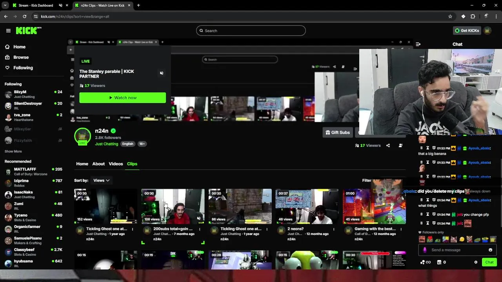This screenshot has height=282, width=502.
Task: Select the n24n Clips browser tab
Action: pyautogui.click(x=102, y=5)
